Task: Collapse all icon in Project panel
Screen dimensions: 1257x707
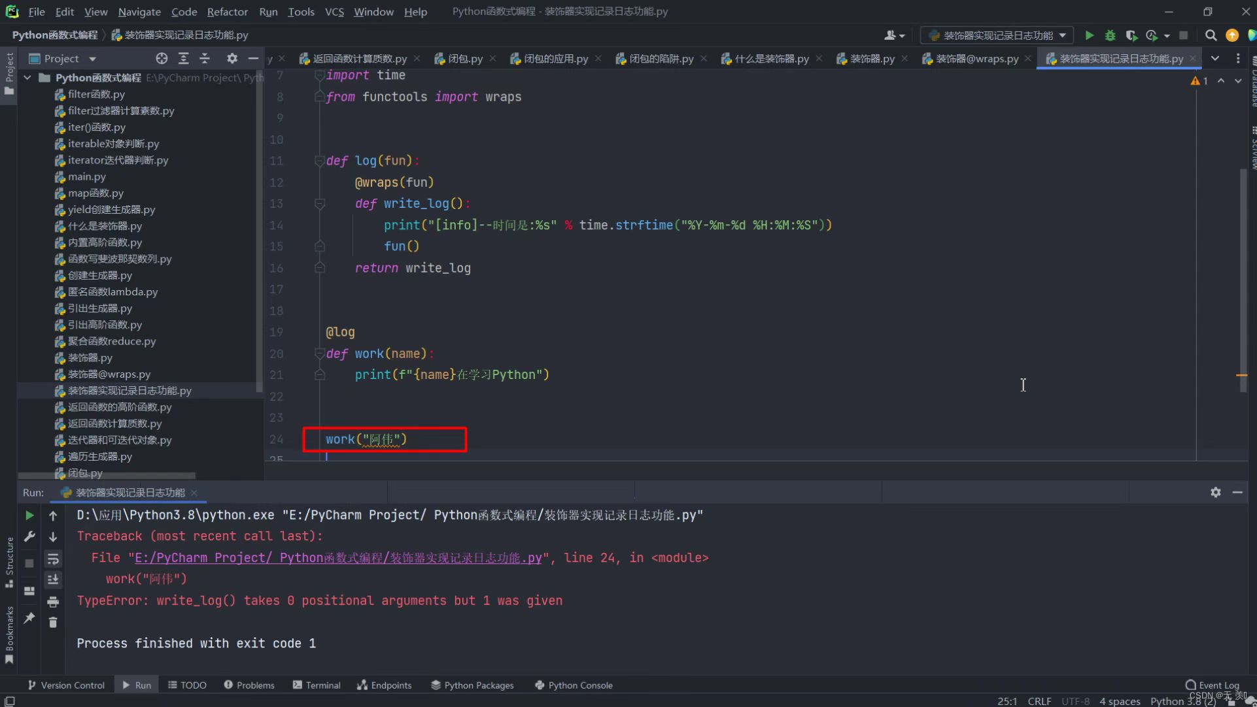Action: [x=205, y=58]
